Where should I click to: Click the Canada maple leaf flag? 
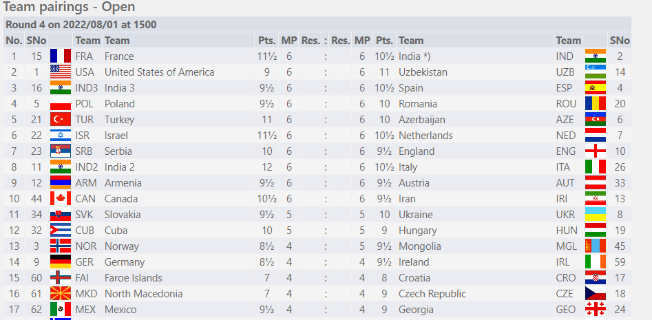(x=61, y=199)
